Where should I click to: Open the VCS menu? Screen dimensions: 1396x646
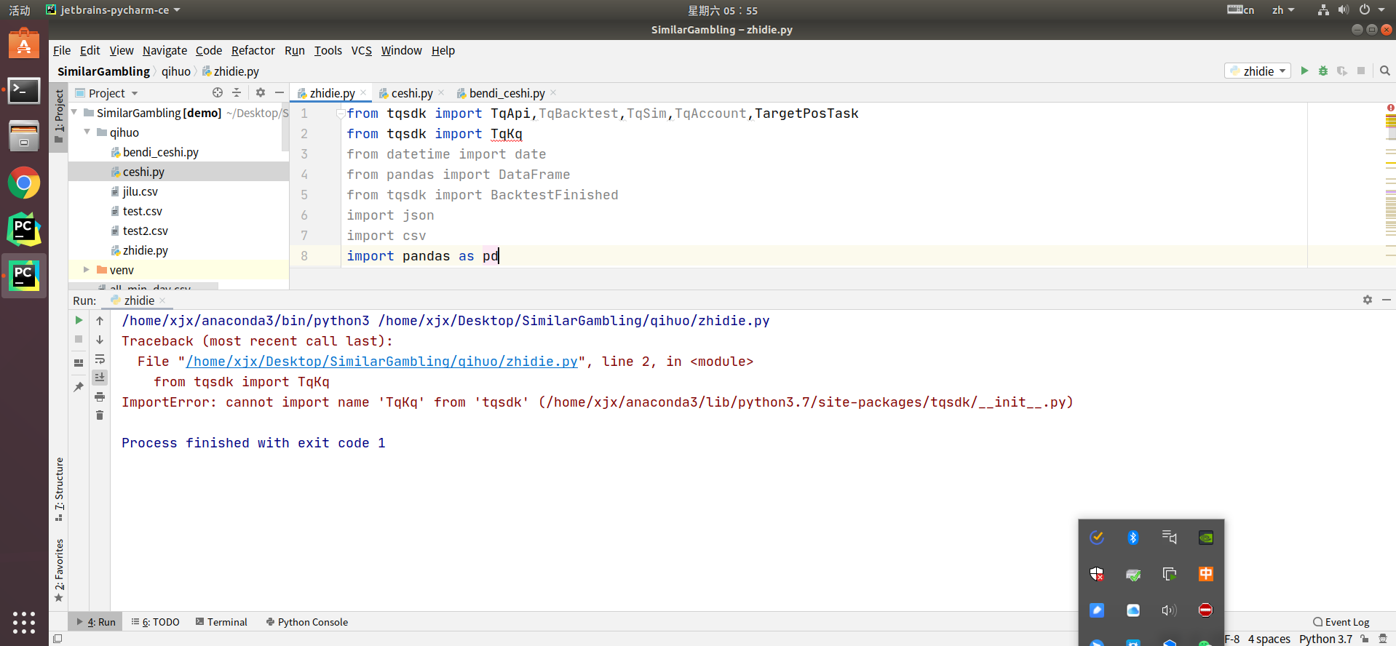(x=361, y=50)
